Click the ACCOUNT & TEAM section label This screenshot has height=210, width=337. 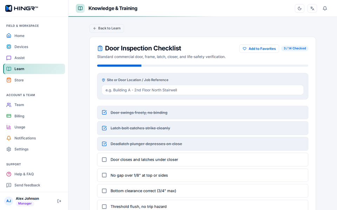point(21,95)
